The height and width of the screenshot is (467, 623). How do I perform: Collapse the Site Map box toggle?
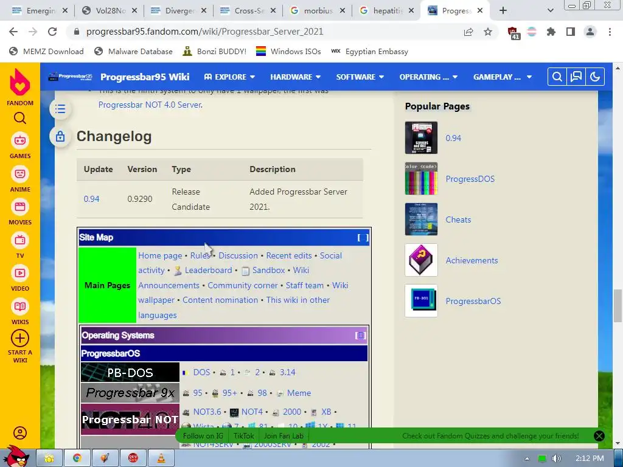(363, 238)
